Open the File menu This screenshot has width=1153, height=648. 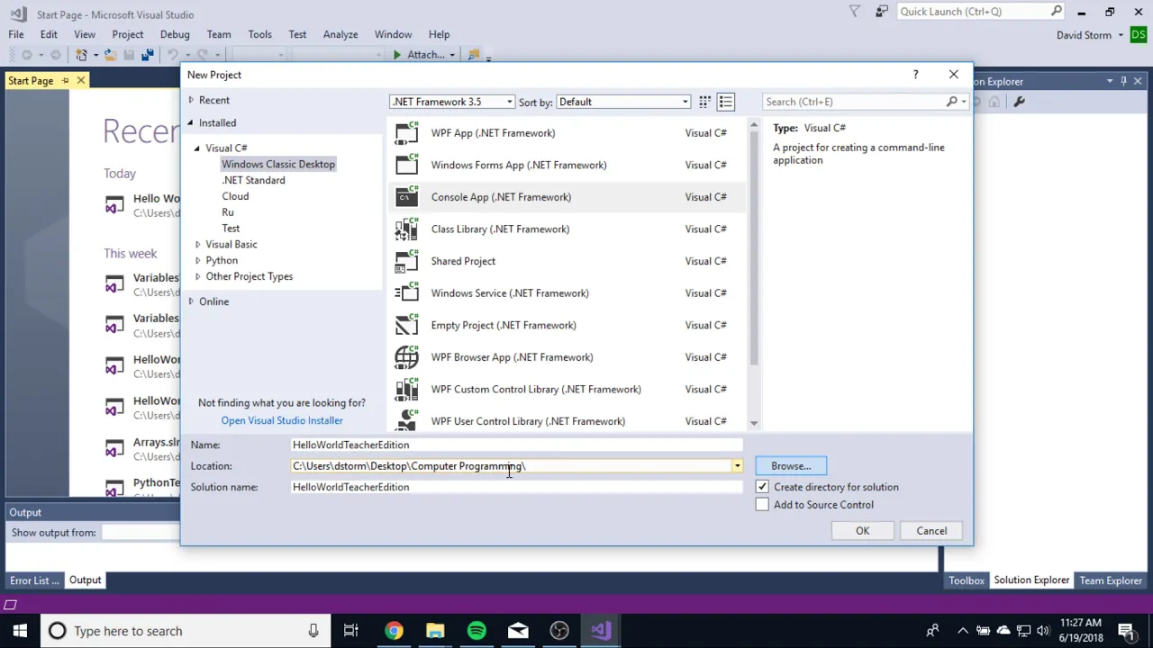pyautogui.click(x=16, y=34)
